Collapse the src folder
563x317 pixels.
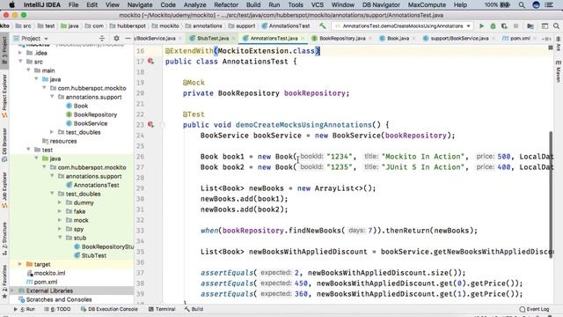(x=20, y=62)
